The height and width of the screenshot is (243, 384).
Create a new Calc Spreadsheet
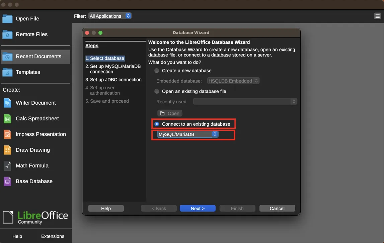pyautogui.click(x=35, y=119)
